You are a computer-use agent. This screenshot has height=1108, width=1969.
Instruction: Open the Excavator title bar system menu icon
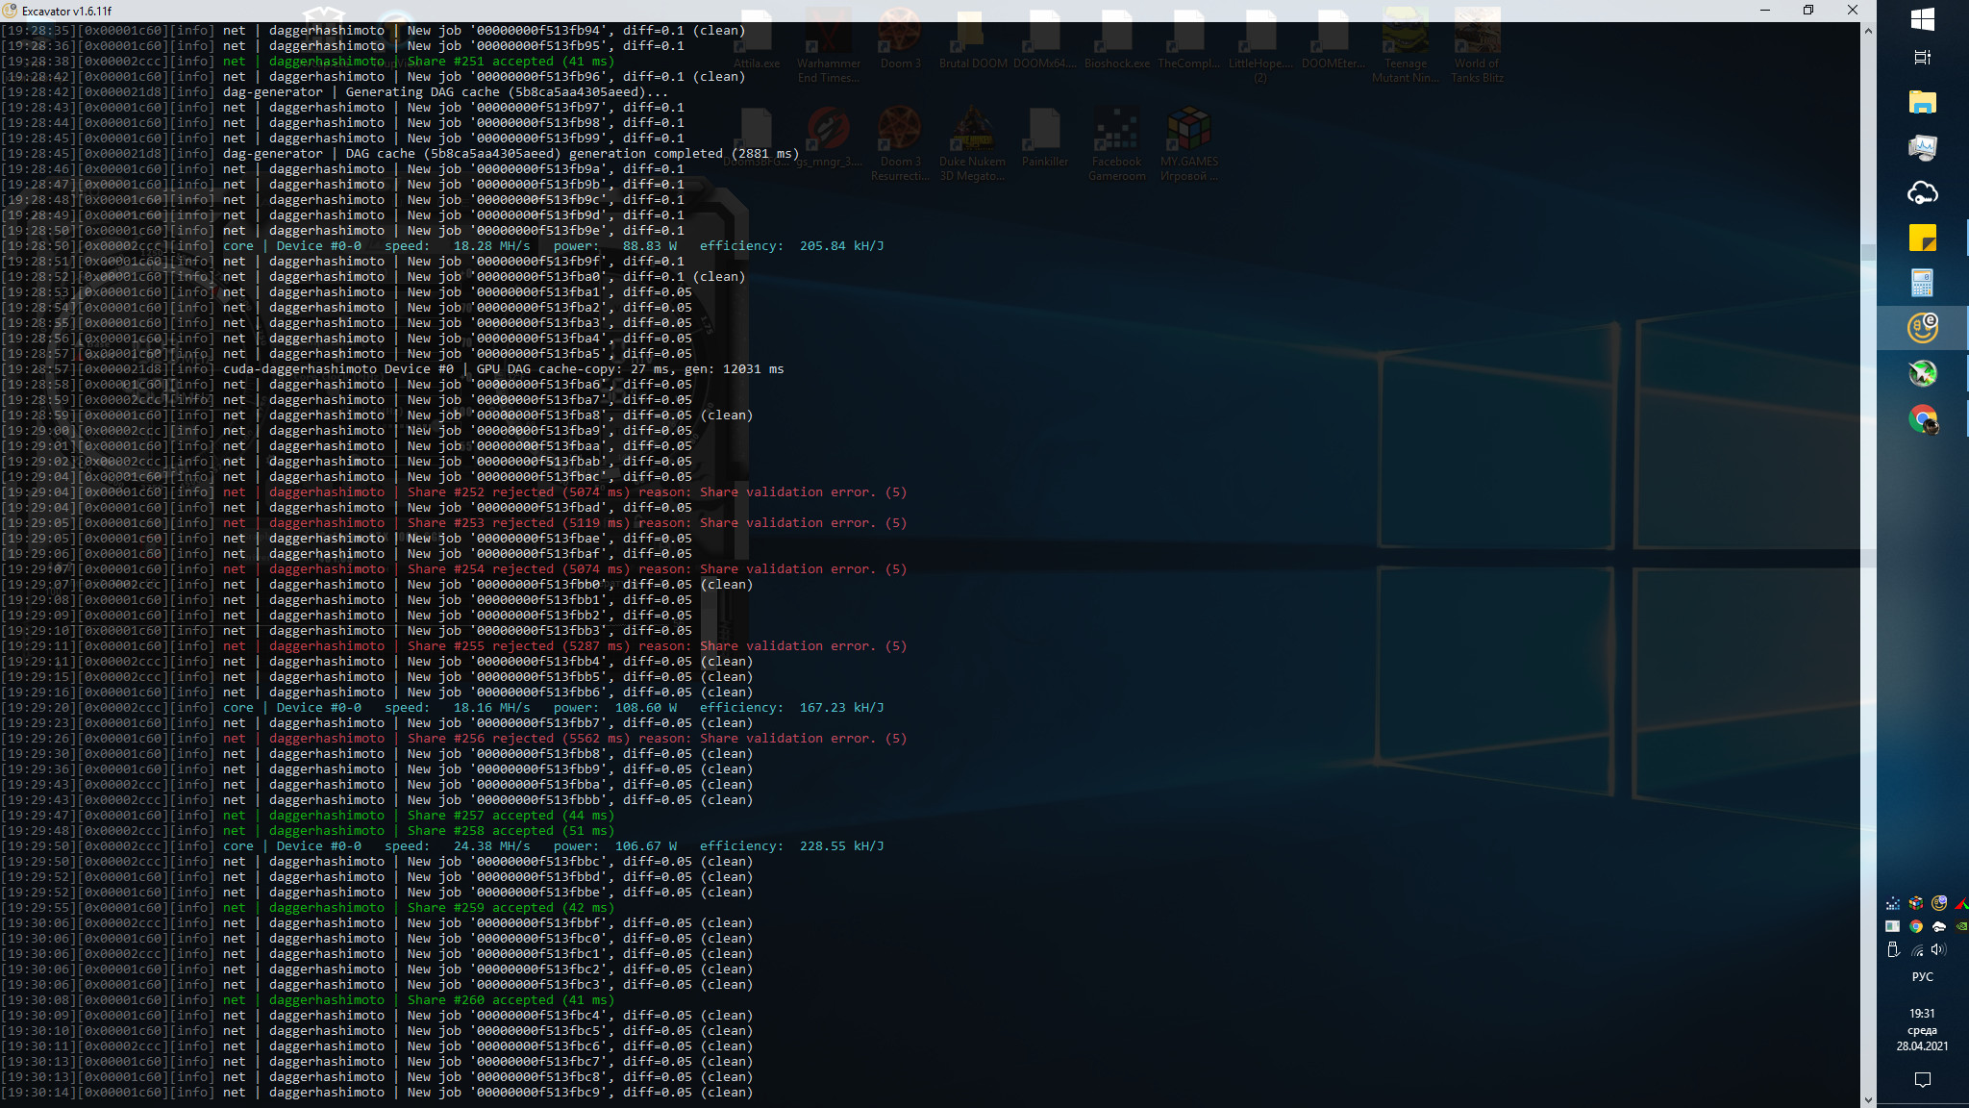[x=10, y=11]
